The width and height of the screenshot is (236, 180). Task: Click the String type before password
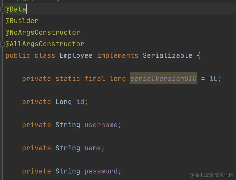(x=68, y=171)
